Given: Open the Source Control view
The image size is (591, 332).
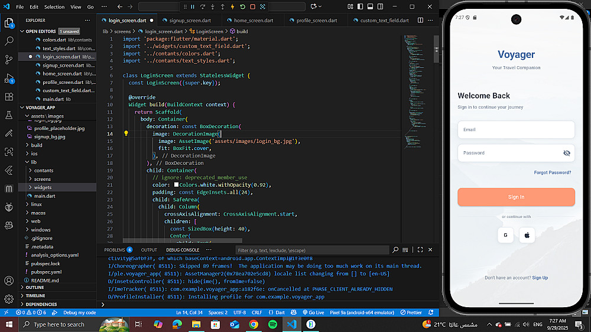Looking at the screenshot, I should click(9, 60).
